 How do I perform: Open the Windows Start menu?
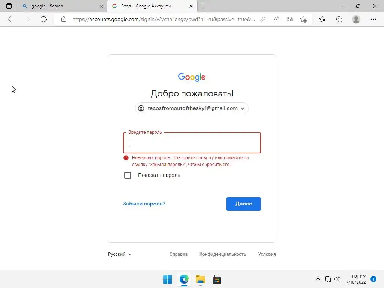pos(168,279)
